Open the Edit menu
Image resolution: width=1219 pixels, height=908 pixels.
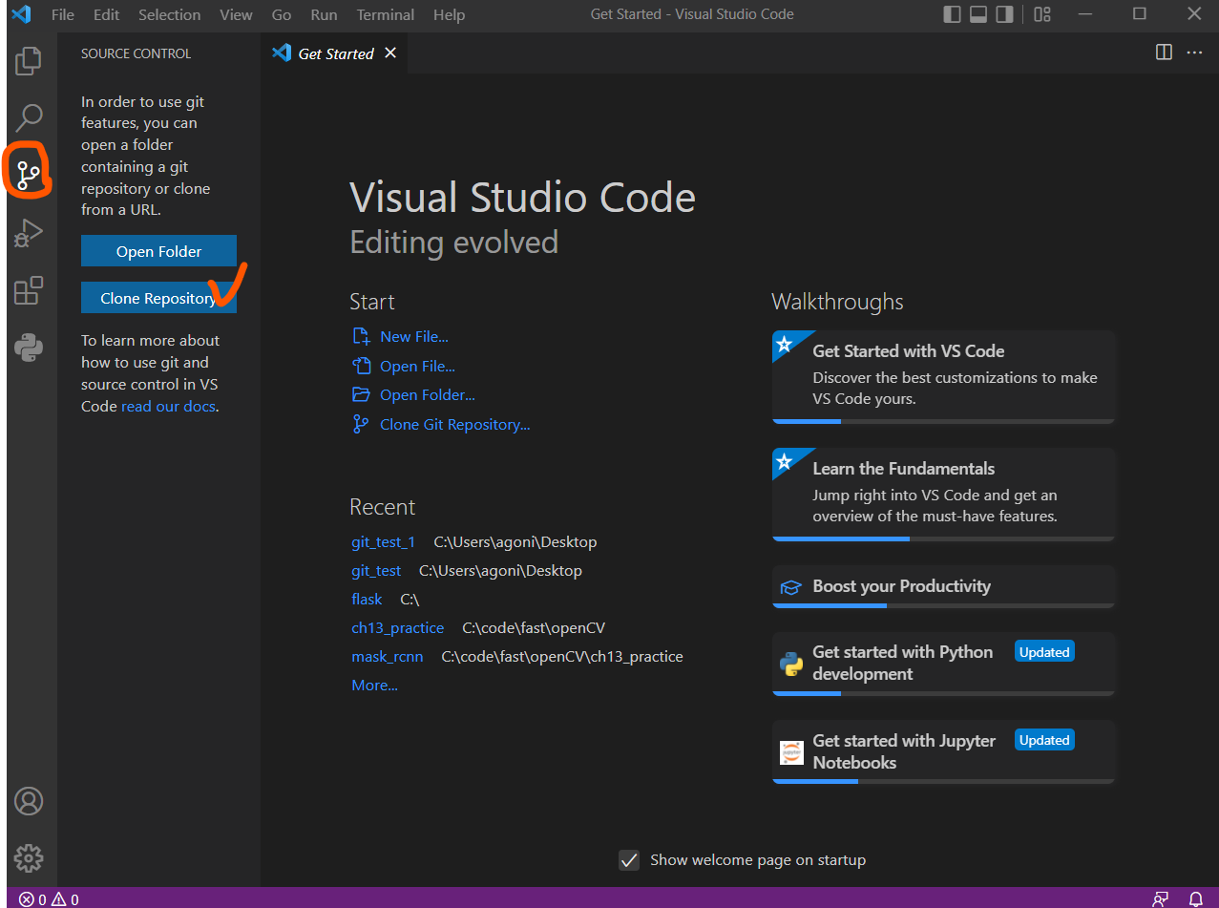click(x=107, y=14)
